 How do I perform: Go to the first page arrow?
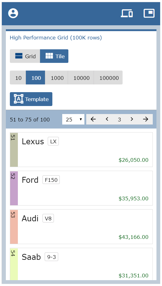93,119
